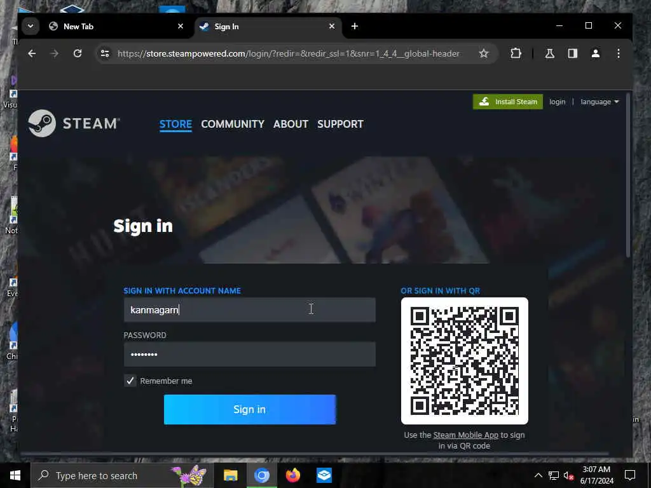Focus the PASSWORD input field
This screenshot has width=651, height=488.
249,354
